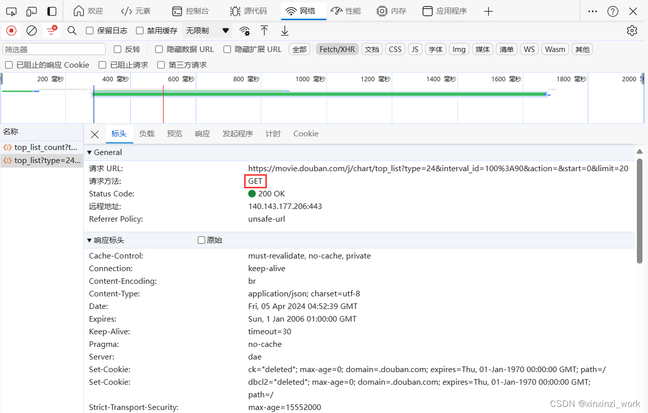Filter requests by Wasm
The image size is (648, 413).
555,49
